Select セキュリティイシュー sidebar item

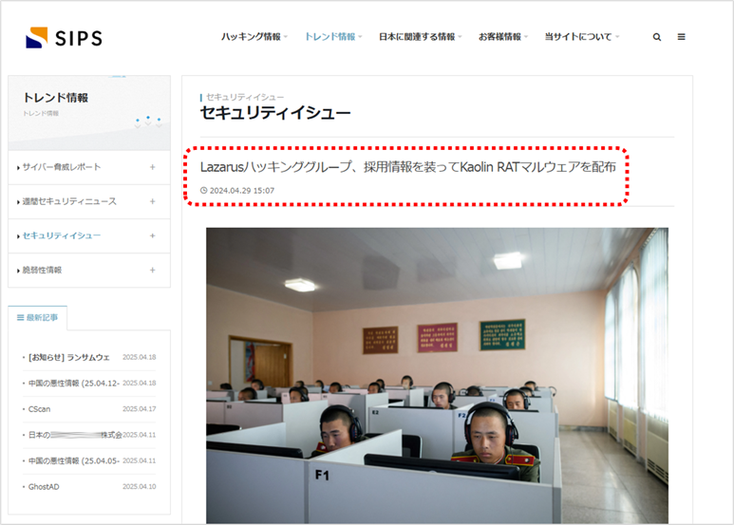point(62,235)
